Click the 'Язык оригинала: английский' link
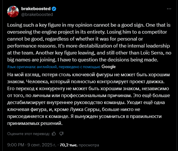Image resolution: width=178 pixels, height=151 pixels. click(x=31, y=67)
